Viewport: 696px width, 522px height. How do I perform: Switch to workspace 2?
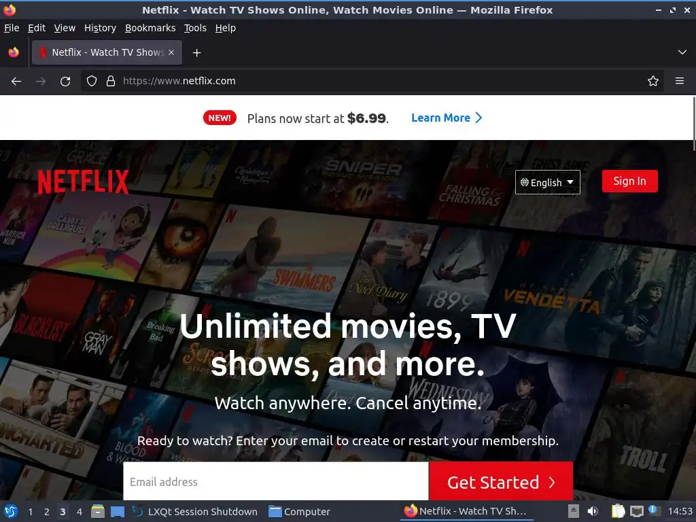click(x=47, y=512)
